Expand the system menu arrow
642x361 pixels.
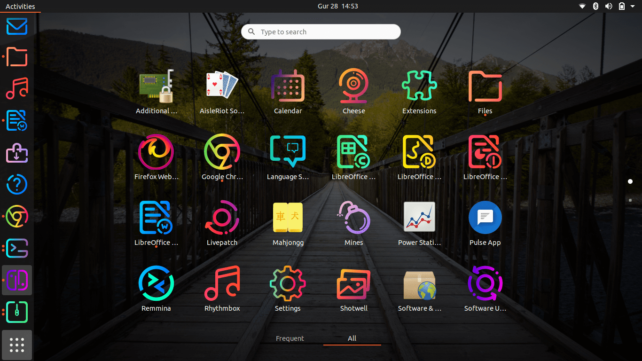pyautogui.click(x=632, y=6)
